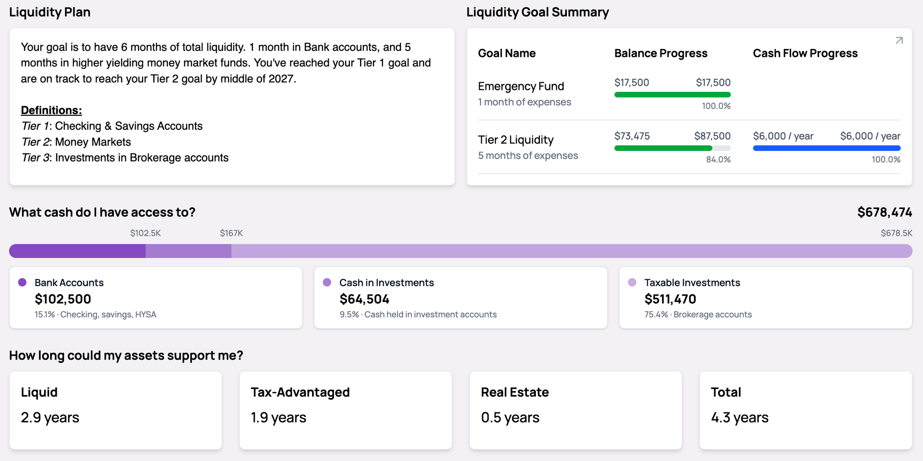
Task: Select the Cash in Investments bar segment
Action: (188, 251)
